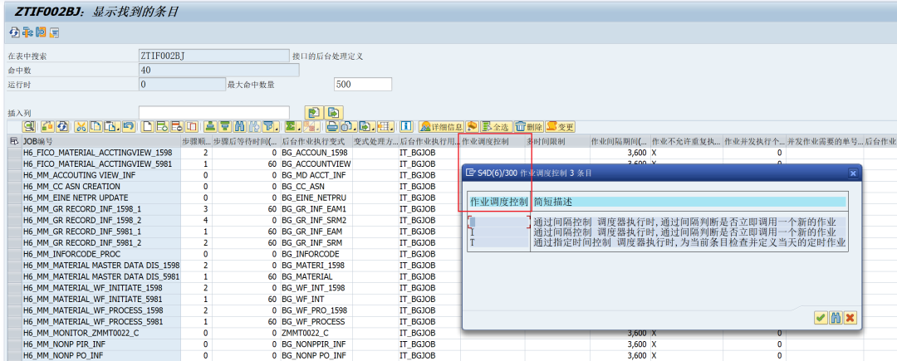The width and height of the screenshot is (897, 361).
Task: Cancel popup with red X icon
Action: tap(850, 318)
